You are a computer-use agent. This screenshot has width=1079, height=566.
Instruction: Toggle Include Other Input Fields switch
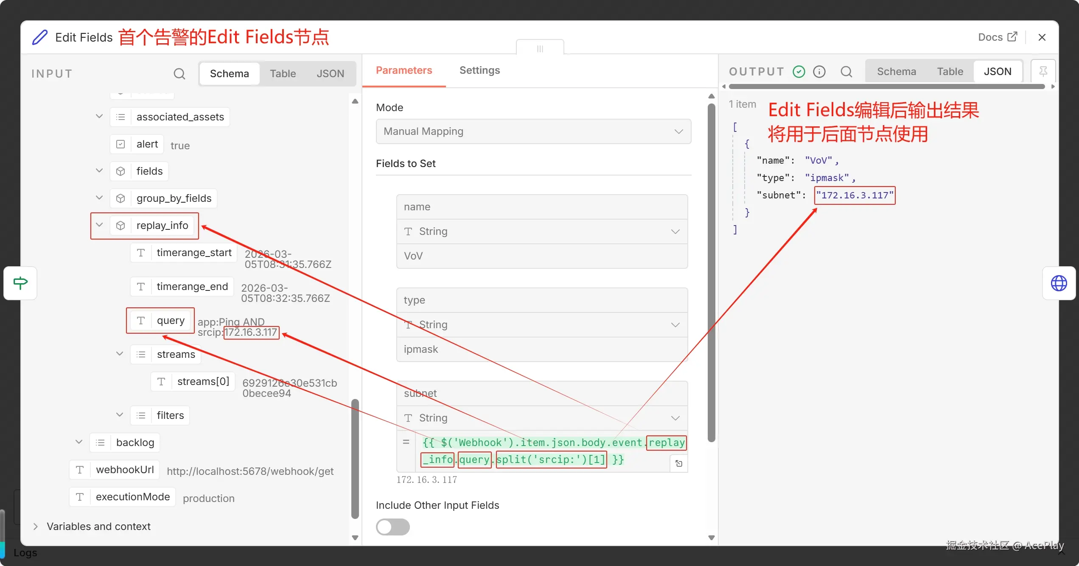point(392,527)
